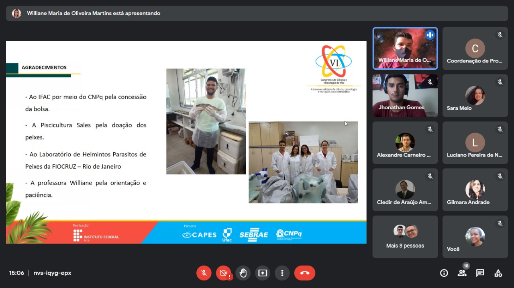Open the meeting details info icon
The width and height of the screenshot is (514, 288).
[444, 273]
